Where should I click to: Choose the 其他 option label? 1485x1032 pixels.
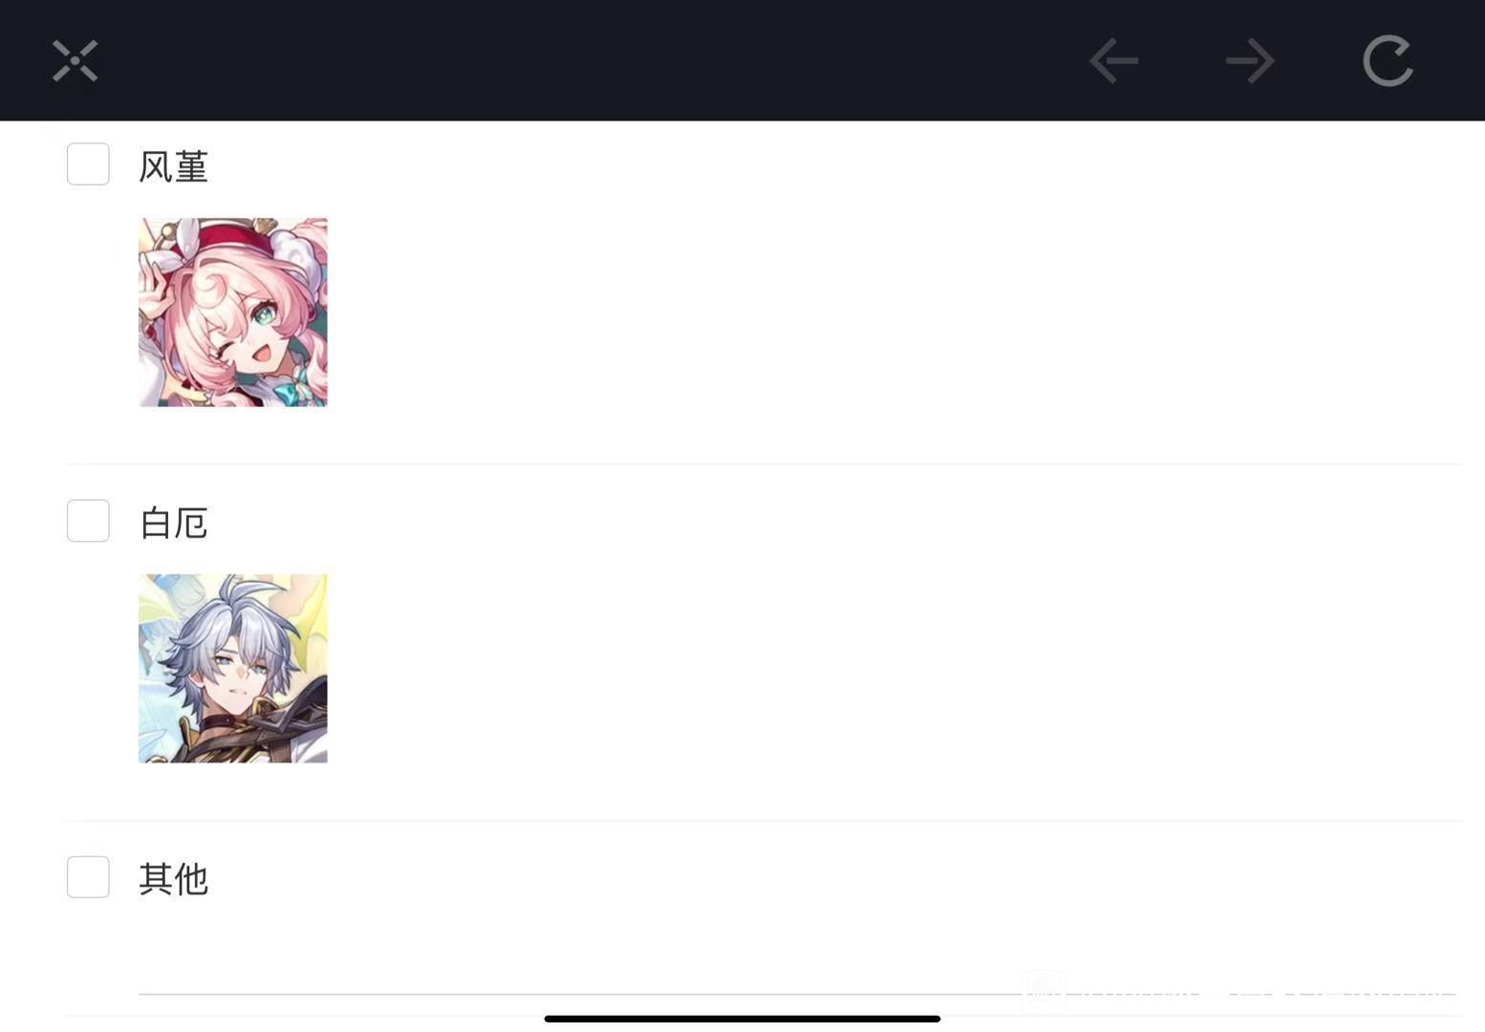pyautogui.click(x=173, y=879)
